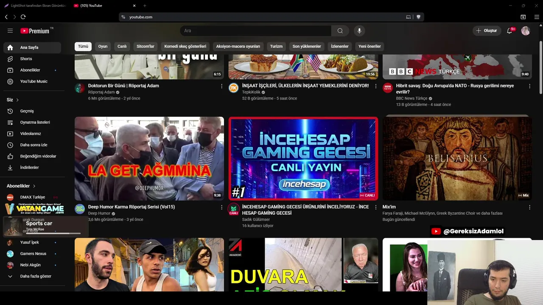
Task: Click the page vertical scrollbar
Action: click(x=541, y=68)
